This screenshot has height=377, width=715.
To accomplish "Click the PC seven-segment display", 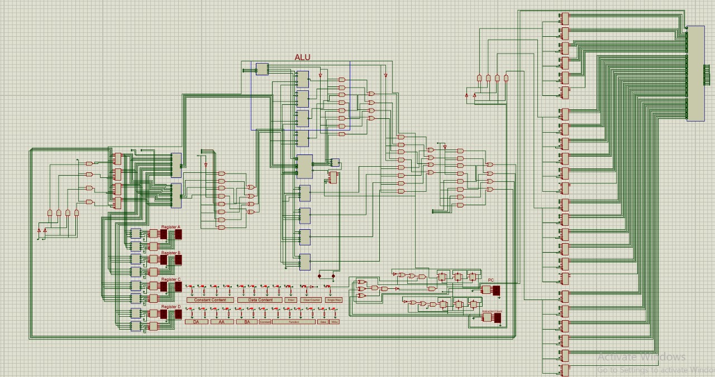I will pyautogui.click(x=495, y=290).
